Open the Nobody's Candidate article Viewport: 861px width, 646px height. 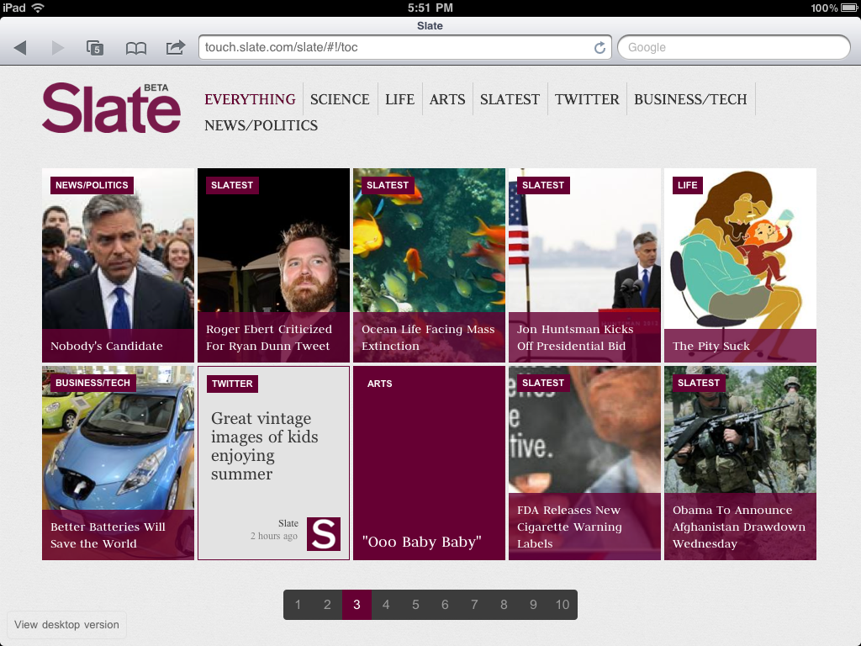click(118, 265)
